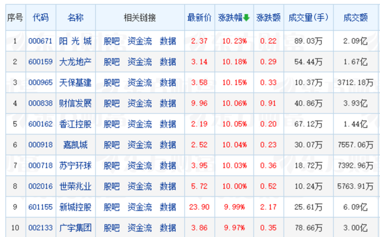Open 数据 for 大龙地产 row
380x237 pixels.
[x=168, y=62]
